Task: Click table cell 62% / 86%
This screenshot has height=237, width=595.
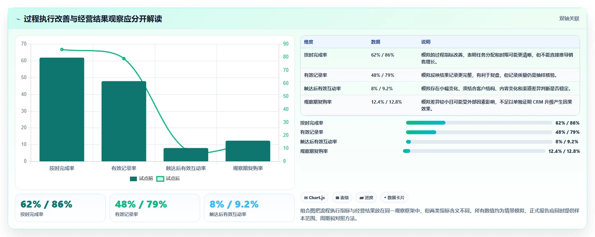Action: pyautogui.click(x=383, y=55)
